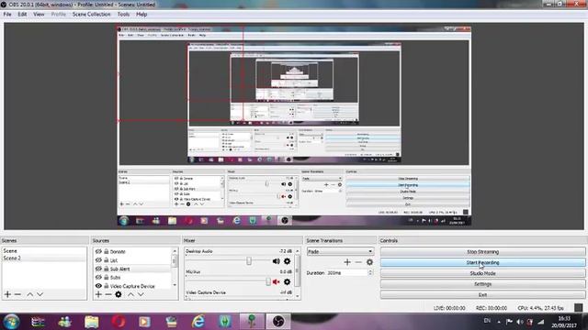Click the volume icon in the system tray

tap(519, 322)
